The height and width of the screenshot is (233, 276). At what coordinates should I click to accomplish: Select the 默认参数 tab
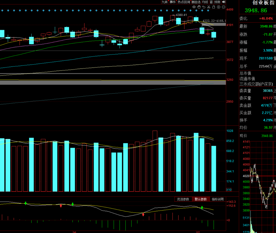point(201,199)
